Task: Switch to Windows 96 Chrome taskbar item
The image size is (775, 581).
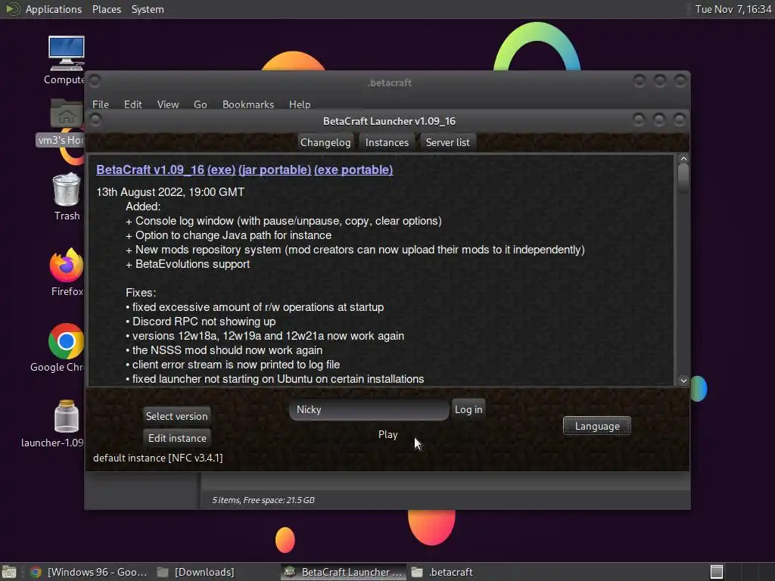Action: pos(88,572)
